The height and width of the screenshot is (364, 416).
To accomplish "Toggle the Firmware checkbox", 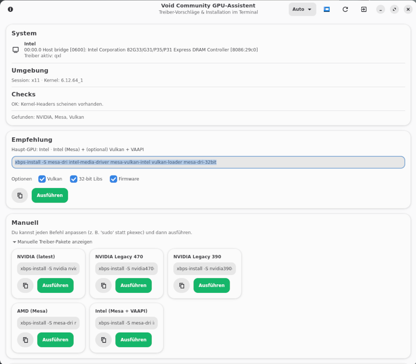I will click(x=113, y=179).
